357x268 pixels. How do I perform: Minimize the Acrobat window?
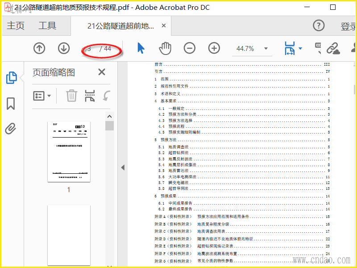(x=307, y=7)
